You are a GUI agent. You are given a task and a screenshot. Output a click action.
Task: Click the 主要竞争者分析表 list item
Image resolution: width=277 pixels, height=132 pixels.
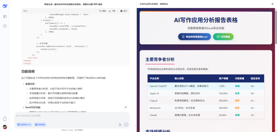(x=56, y=89)
